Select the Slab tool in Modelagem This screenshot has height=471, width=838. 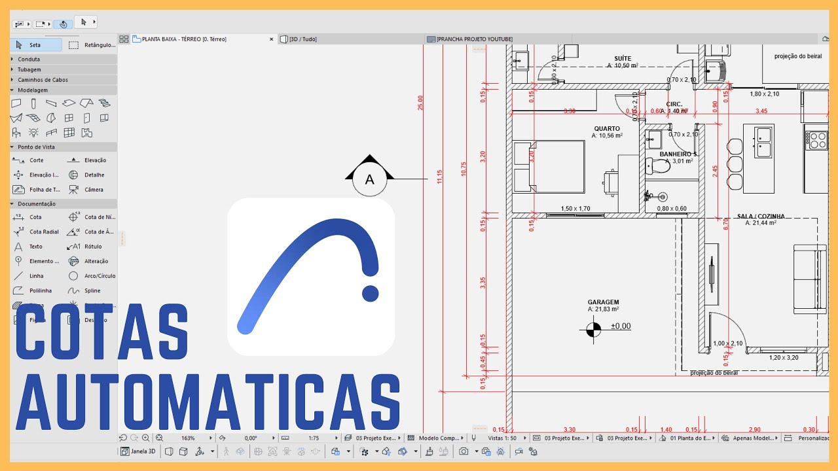(x=69, y=103)
